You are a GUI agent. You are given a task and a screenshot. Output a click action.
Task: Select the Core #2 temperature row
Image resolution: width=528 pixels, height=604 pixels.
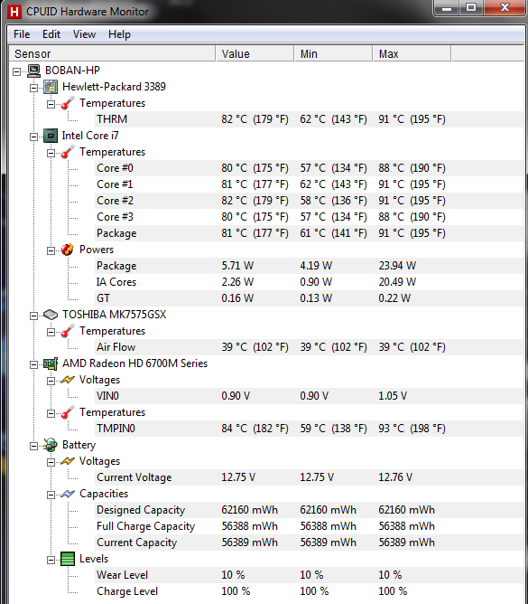tap(266, 201)
